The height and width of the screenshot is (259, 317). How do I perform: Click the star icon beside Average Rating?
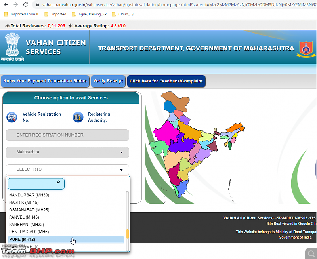tap(71, 26)
